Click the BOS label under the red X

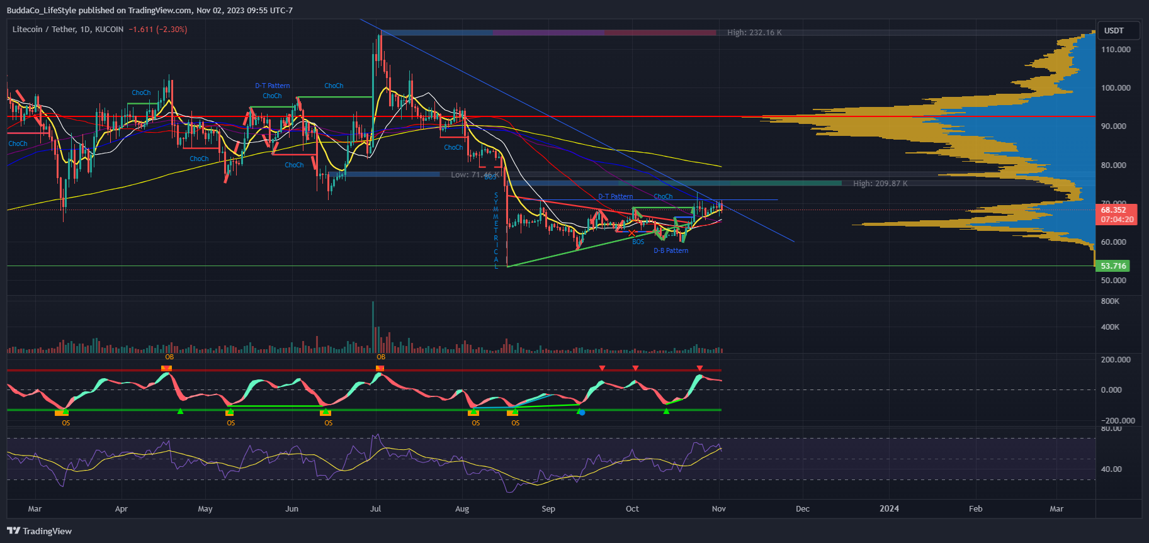[638, 242]
